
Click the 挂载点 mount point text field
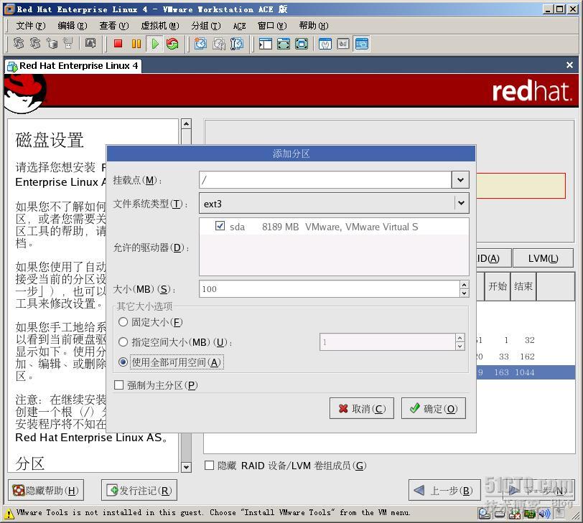coord(325,180)
